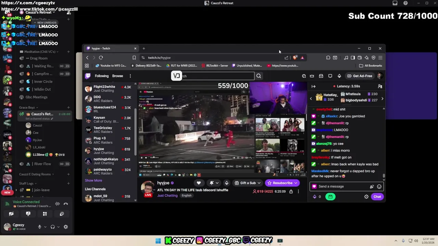
Task: Disconnect from voice with the hang-up icon
Action: coord(66,204)
